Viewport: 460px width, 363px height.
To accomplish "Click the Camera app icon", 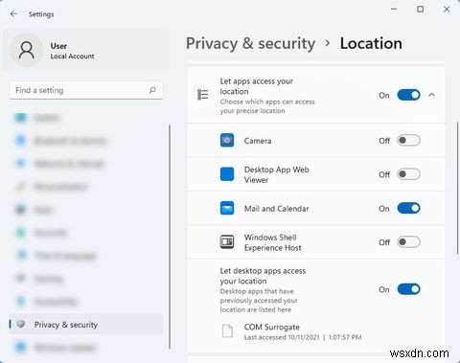I will (x=227, y=141).
